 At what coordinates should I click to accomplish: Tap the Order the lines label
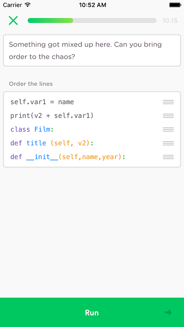pyautogui.click(x=31, y=84)
